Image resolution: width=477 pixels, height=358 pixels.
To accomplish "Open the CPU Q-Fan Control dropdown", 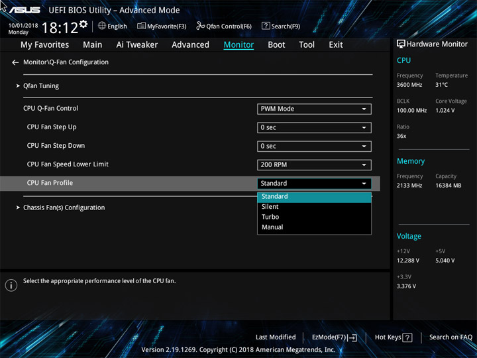I will click(314, 109).
